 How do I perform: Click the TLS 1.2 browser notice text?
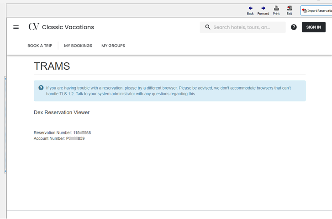[169, 91]
